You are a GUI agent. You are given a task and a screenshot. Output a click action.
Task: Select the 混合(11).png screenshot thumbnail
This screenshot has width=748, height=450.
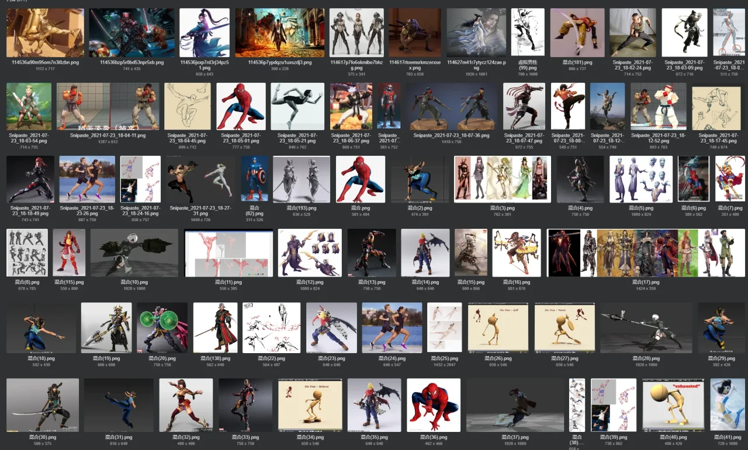tap(228, 253)
